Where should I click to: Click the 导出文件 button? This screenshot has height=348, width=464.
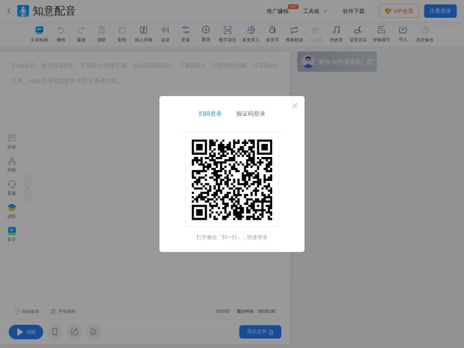pos(260,332)
